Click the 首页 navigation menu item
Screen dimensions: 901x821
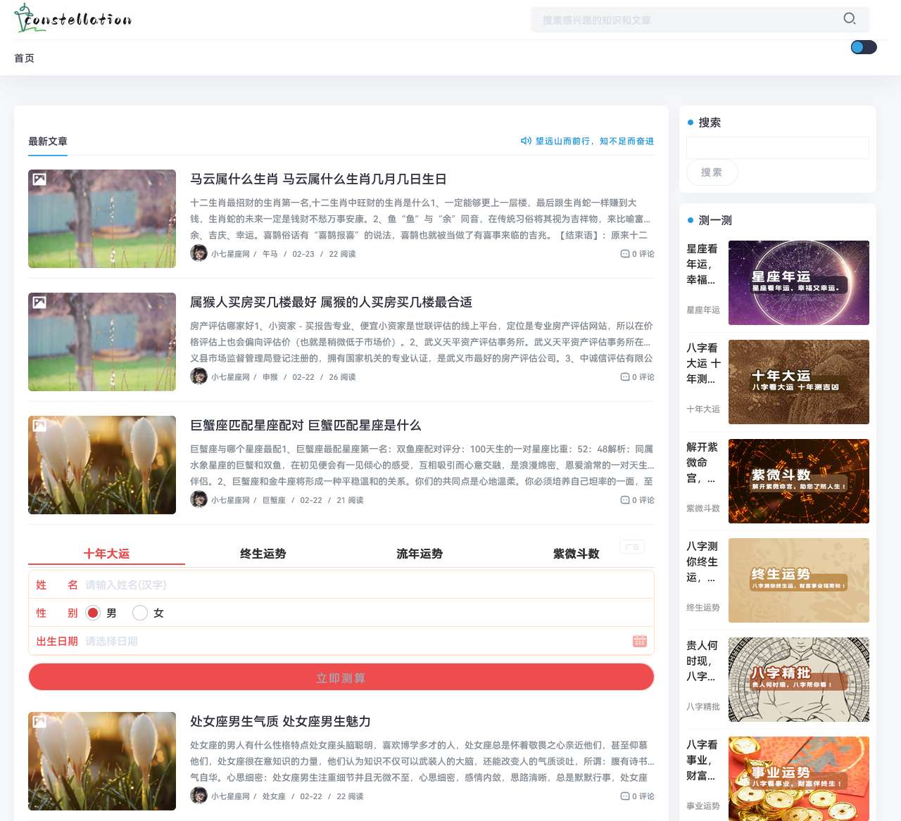tap(25, 58)
